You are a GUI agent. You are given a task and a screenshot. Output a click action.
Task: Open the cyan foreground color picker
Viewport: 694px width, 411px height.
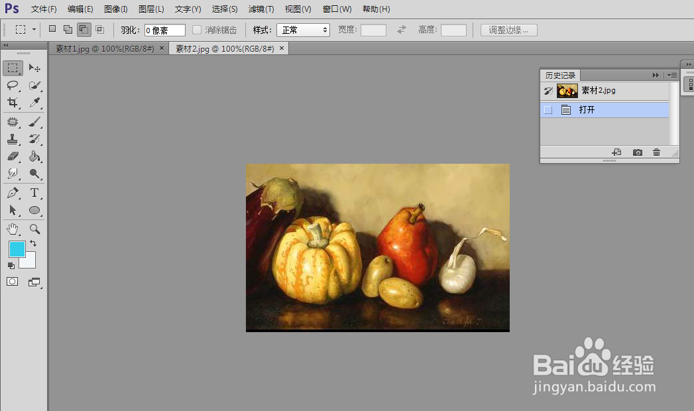[x=17, y=249]
